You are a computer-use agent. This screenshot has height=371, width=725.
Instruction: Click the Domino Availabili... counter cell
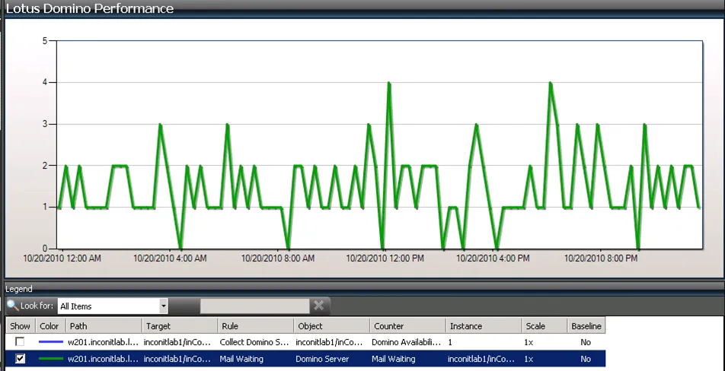click(407, 342)
